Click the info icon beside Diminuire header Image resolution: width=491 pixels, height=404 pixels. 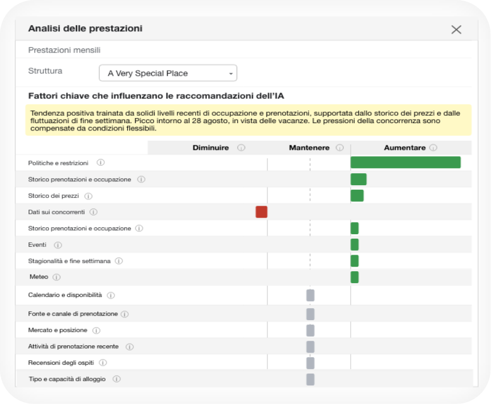coord(241,148)
